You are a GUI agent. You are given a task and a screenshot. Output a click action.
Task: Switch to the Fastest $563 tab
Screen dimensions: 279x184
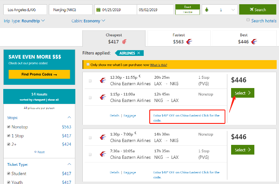pyautogui.click(x=179, y=39)
